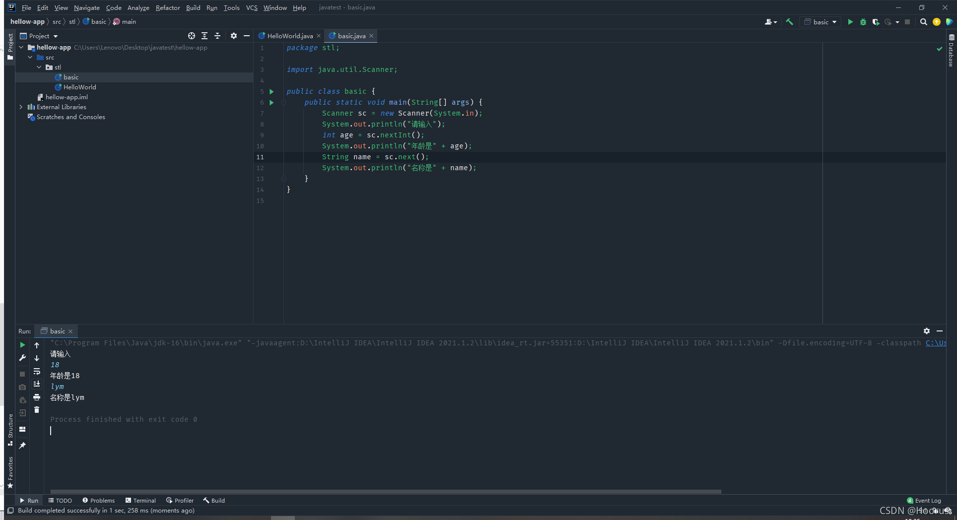
Task: Click the Select Opened File target icon
Action: click(192, 36)
